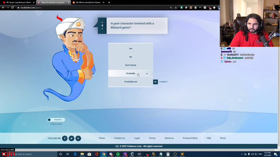This screenshot has width=280, height=157.
Task: Go back in browser history
Action: click(x=3, y=7)
